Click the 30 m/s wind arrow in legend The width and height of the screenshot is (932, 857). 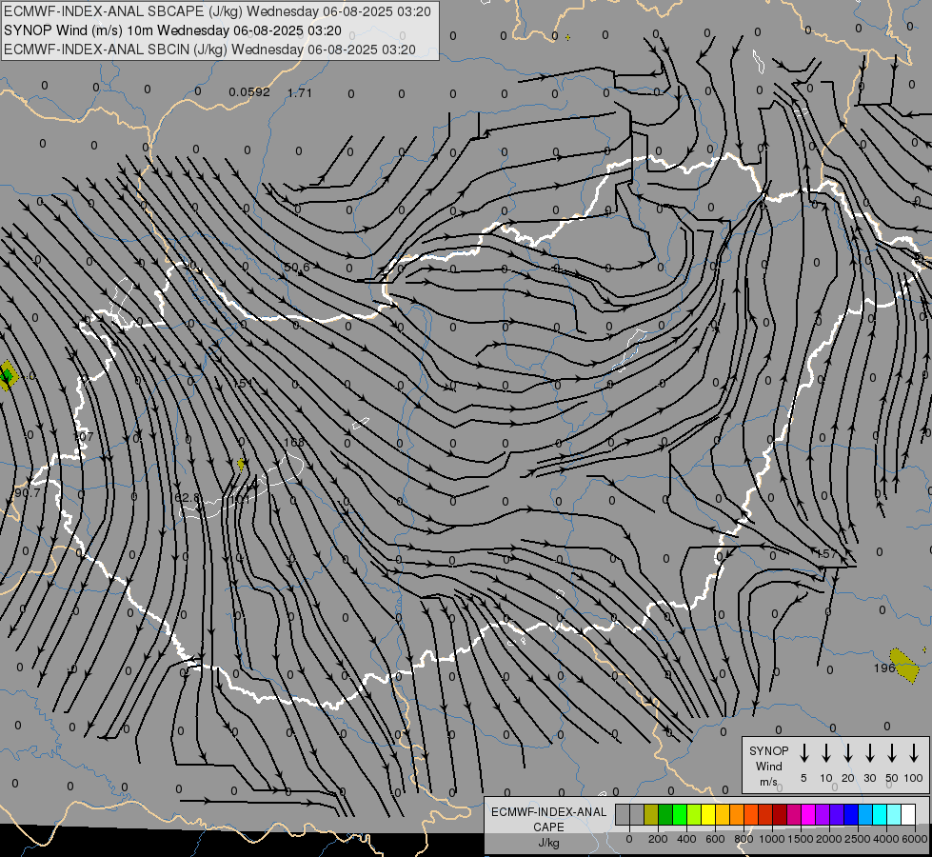coord(869,753)
